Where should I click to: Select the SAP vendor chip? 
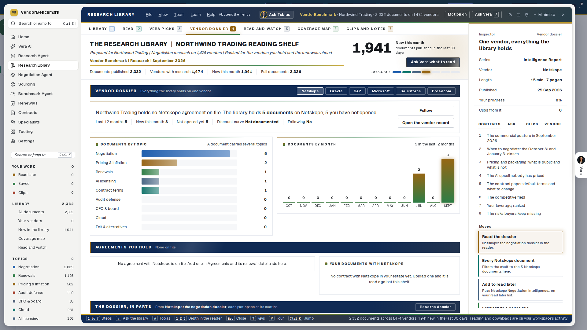357,91
